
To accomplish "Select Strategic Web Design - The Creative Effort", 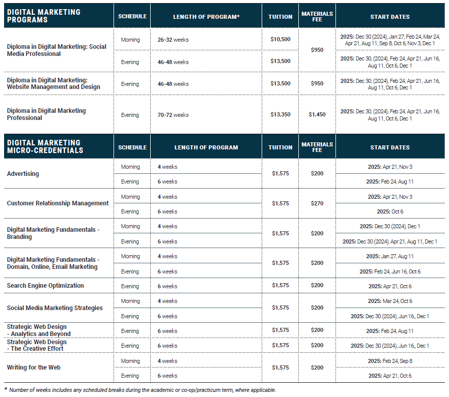I will coord(37,345).
